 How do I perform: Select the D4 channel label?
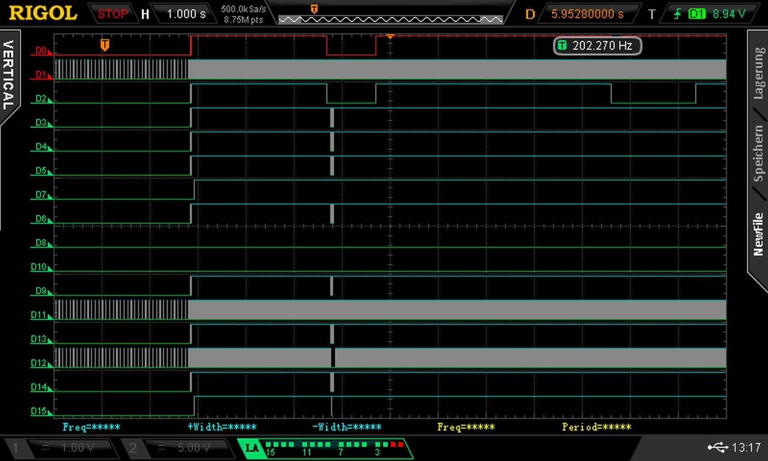coord(41,146)
